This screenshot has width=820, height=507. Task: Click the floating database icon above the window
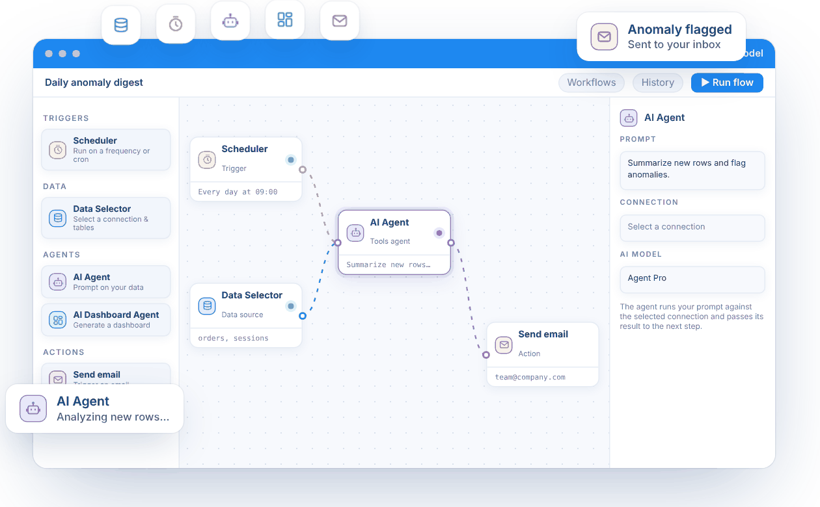pos(121,25)
